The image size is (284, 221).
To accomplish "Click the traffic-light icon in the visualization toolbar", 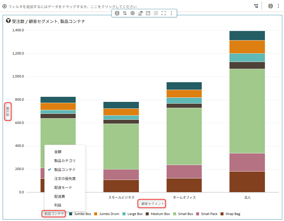I will (117, 13).
